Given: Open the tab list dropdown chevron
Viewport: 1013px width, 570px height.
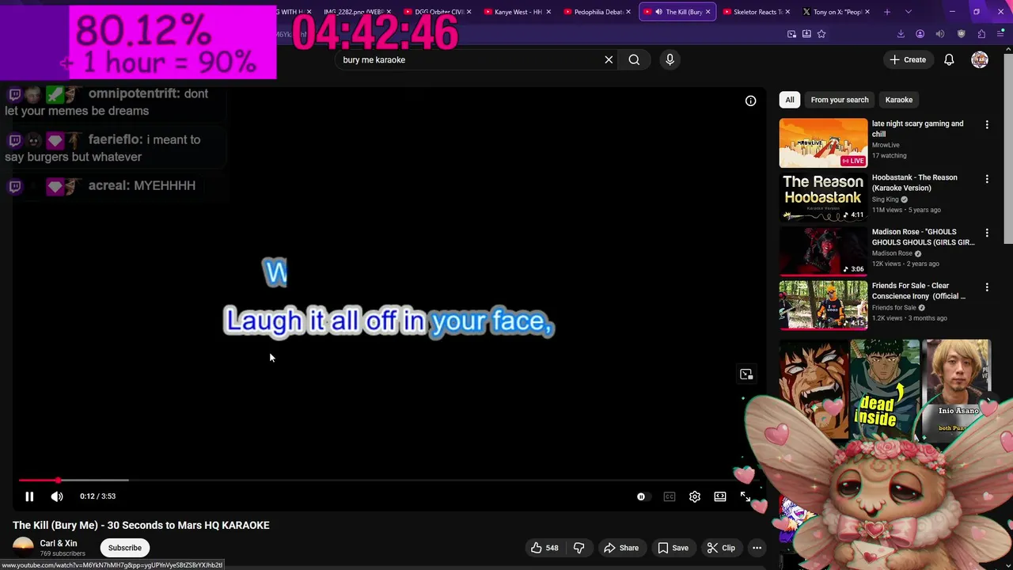Looking at the screenshot, I should (x=909, y=12).
